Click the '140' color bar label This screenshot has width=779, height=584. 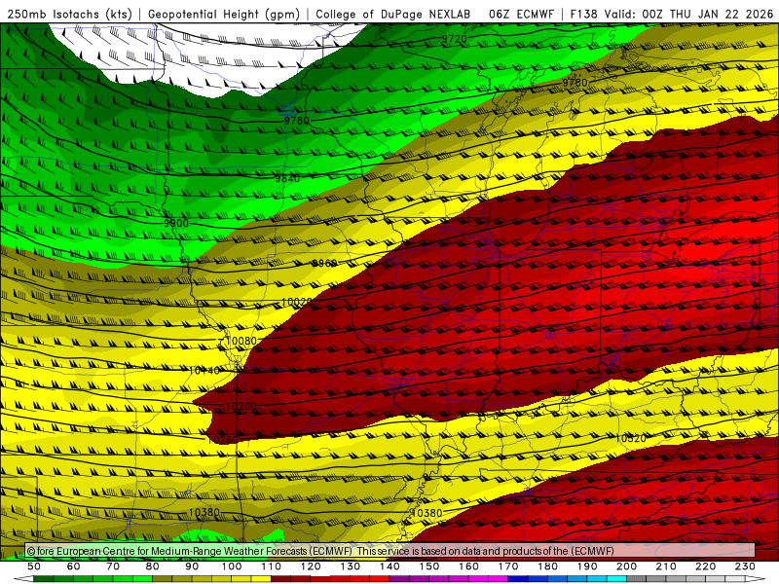pyautogui.click(x=389, y=566)
